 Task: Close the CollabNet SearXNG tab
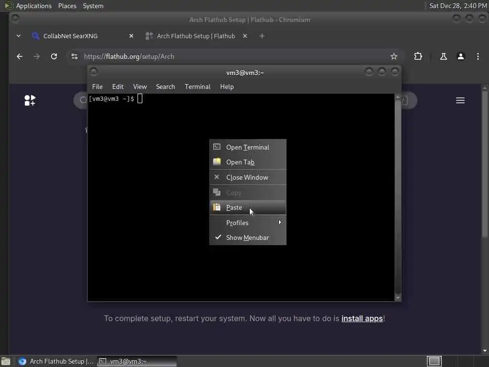[131, 36]
